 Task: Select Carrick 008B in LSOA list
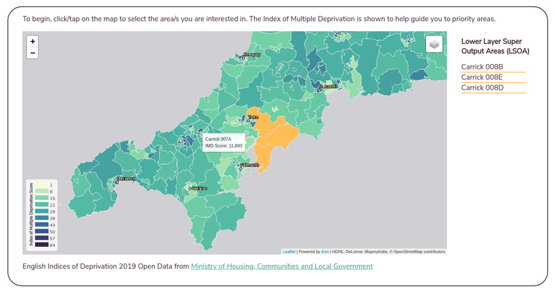(x=482, y=67)
